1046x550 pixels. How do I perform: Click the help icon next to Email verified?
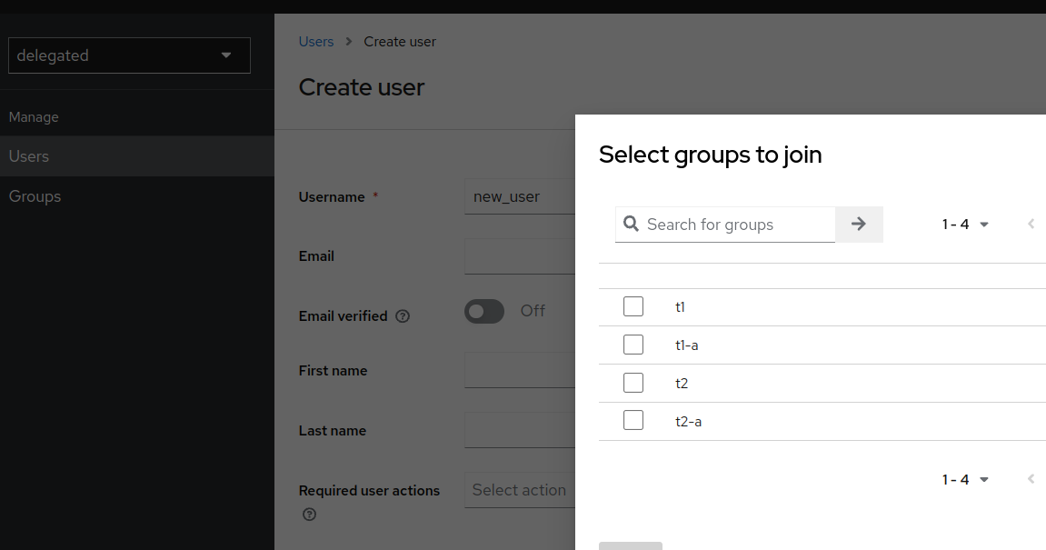point(403,316)
